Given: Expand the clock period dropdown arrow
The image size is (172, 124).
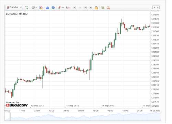Looking at the screenshot, I should point(36,8).
